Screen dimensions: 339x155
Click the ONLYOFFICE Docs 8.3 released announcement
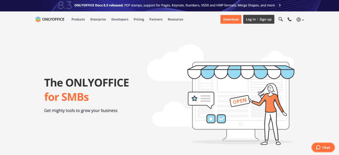pyautogui.click(x=174, y=5)
